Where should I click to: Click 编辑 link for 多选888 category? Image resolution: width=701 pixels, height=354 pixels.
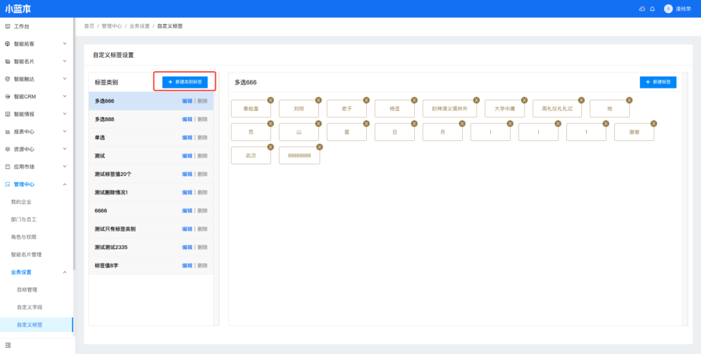187,119
